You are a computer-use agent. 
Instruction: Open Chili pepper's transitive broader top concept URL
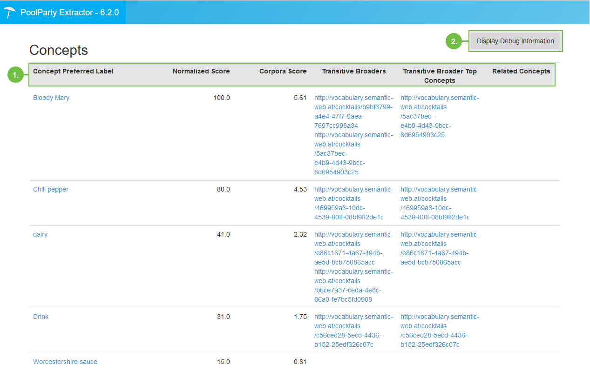click(x=440, y=203)
